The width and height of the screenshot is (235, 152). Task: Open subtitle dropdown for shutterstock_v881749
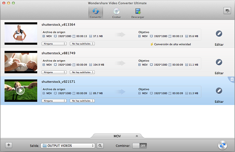tap(82, 72)
